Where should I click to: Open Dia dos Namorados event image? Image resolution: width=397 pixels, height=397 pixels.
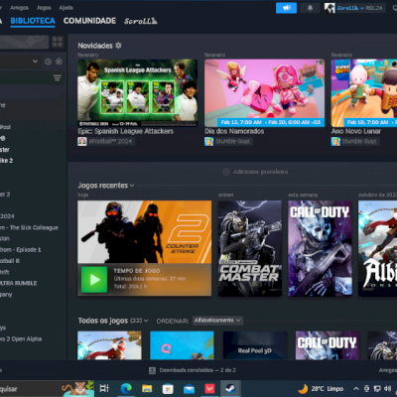coord(264,93)
